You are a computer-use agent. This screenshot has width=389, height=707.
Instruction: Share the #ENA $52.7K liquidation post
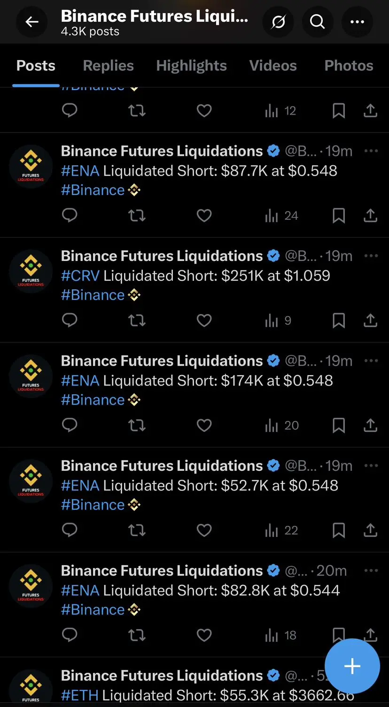370,530
